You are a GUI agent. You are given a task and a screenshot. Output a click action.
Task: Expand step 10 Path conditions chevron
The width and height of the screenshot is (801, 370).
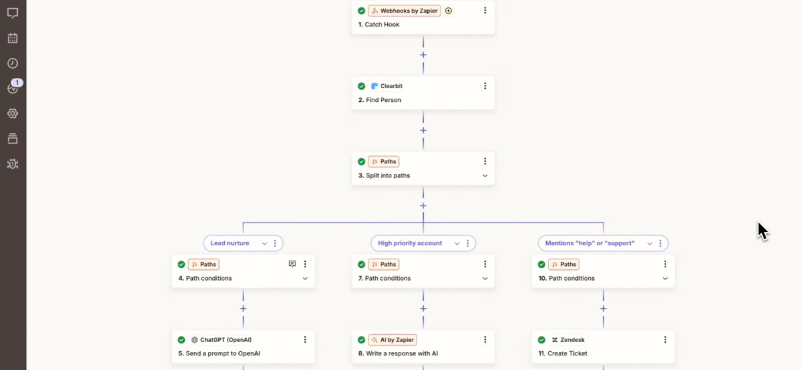coord(665,279)
